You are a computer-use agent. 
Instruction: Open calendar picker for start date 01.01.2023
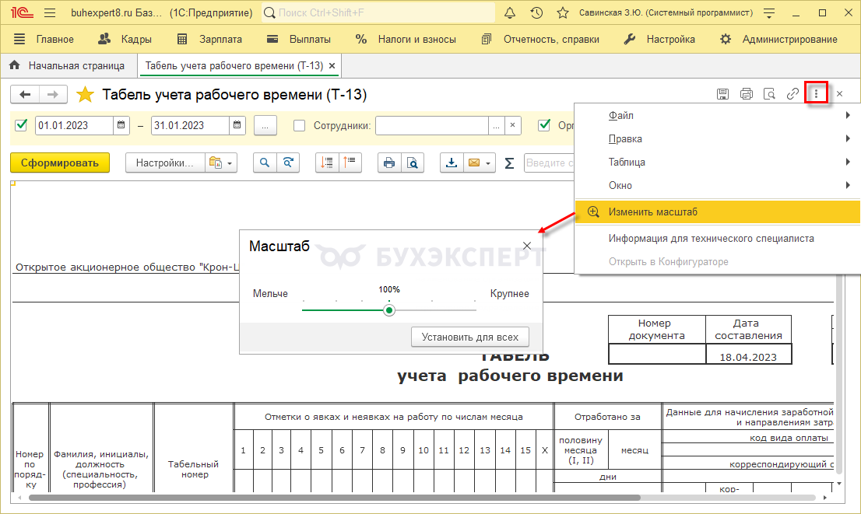(x=121, y=125)
